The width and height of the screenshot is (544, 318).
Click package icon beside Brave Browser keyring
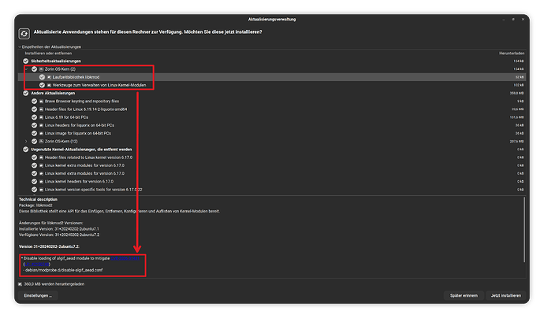click(41, 102)
